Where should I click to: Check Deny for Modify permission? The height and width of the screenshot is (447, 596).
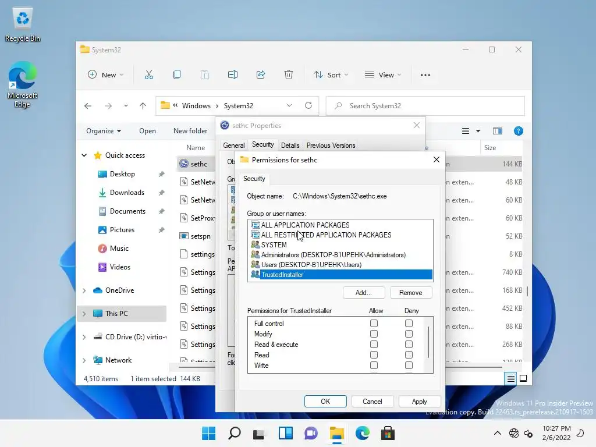[409, 334]
